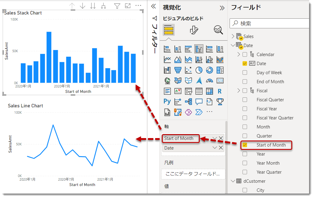Expand the Fiscal hierarchy
This screenshot has width=329, height=199.
239,91
